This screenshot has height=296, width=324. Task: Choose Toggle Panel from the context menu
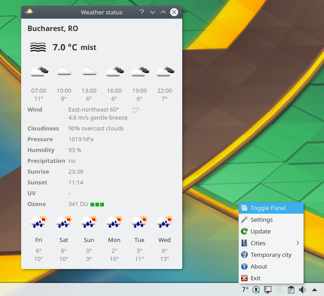pyautogui.click(x=271, y=208)
